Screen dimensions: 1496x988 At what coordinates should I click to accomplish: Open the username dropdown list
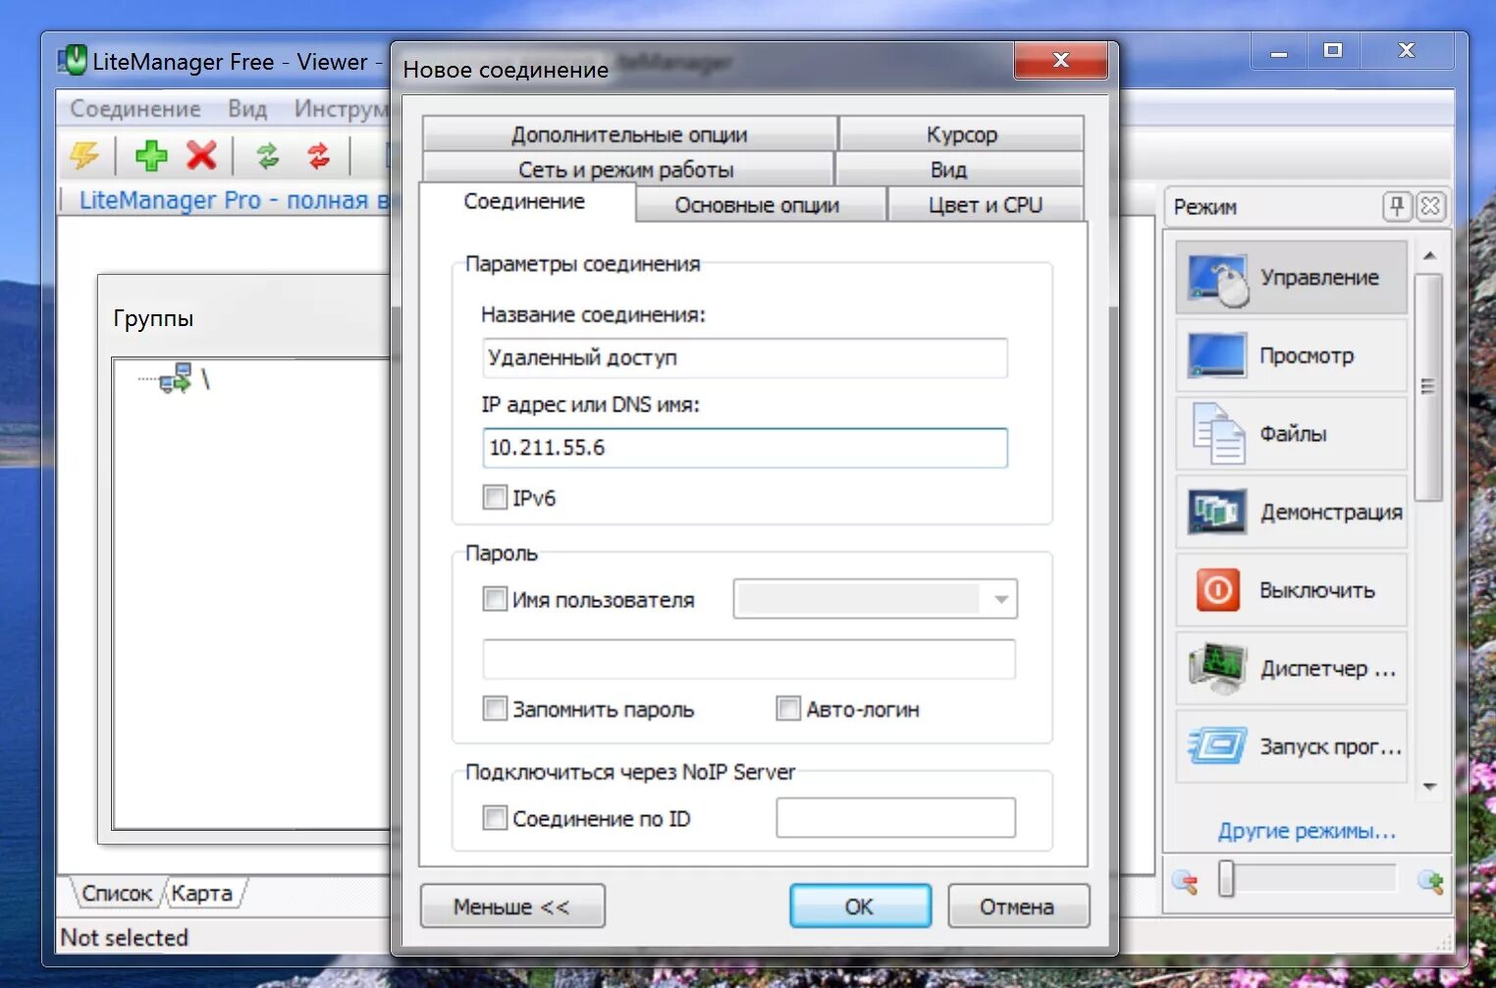1000,599
